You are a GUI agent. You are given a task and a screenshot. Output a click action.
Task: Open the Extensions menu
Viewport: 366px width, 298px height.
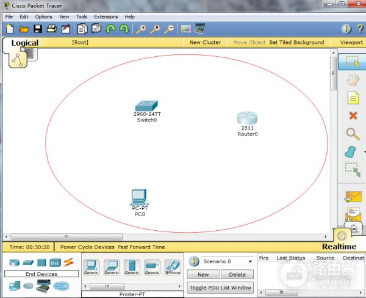106,16
